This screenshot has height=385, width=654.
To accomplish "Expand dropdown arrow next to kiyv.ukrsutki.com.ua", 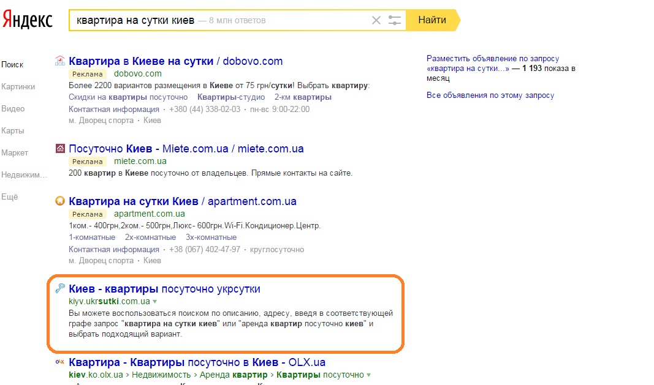I will pos(154,301).
